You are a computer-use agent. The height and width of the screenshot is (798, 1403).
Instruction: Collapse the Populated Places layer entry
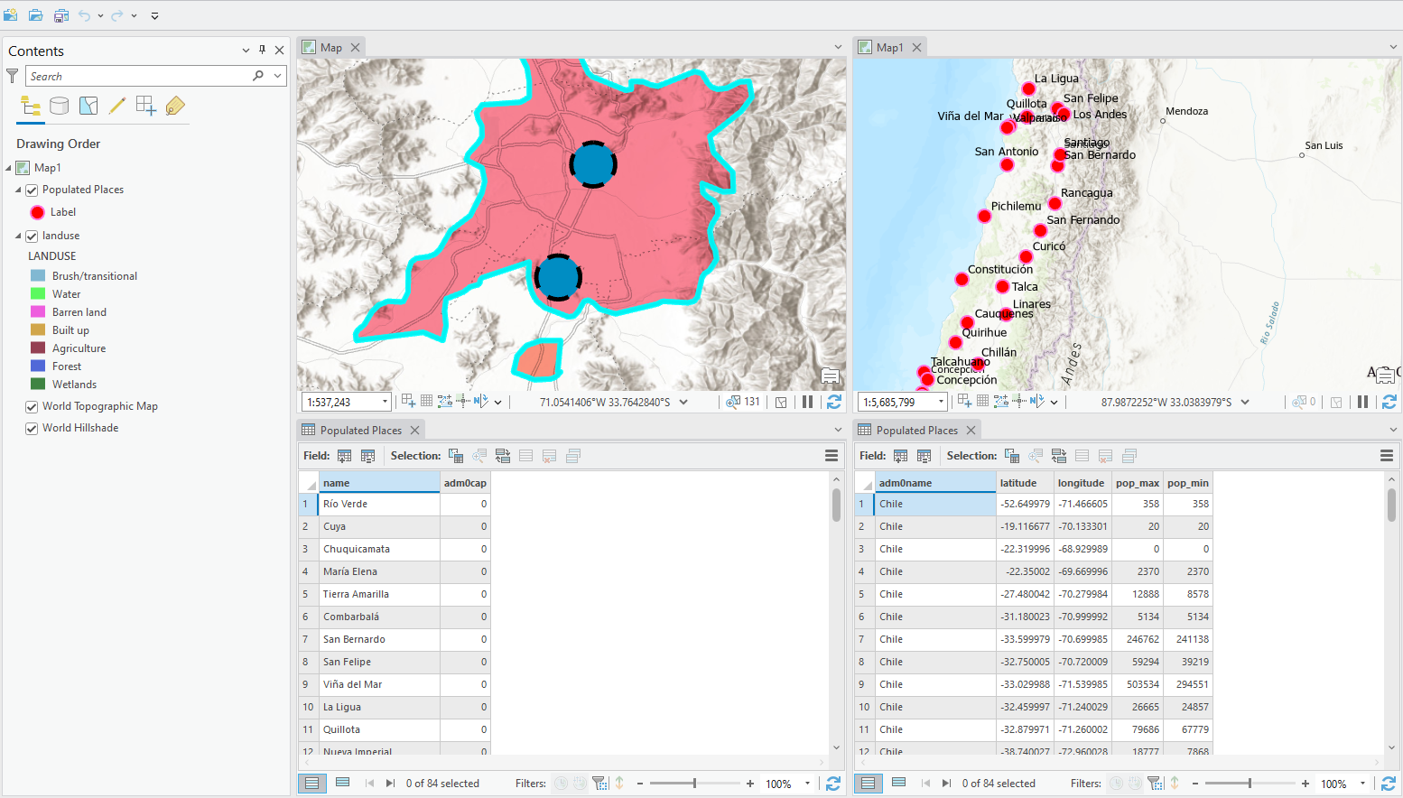pos(16,189)
